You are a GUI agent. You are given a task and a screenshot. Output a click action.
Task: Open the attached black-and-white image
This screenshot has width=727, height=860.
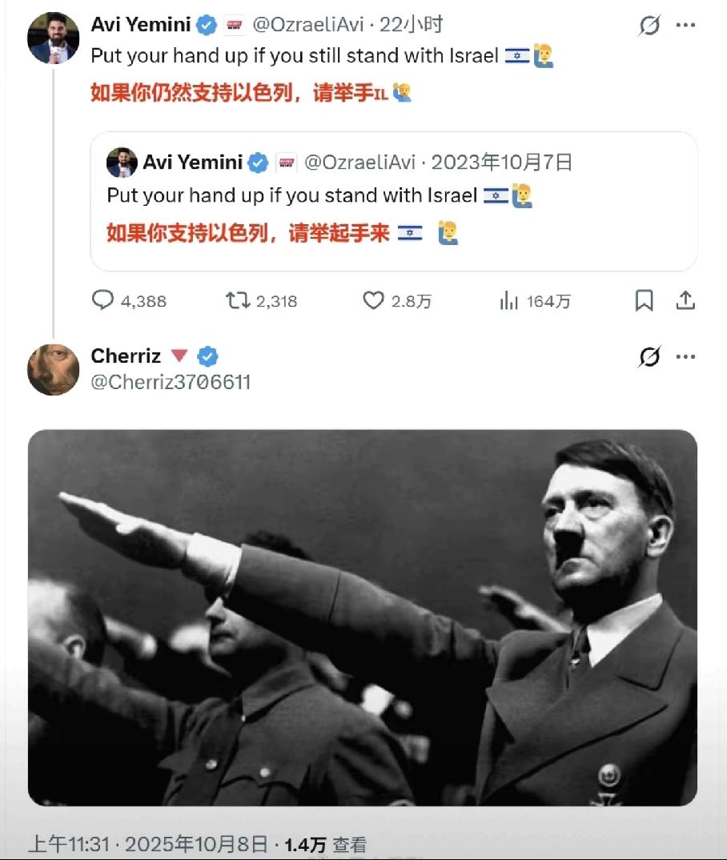[363, 617]
